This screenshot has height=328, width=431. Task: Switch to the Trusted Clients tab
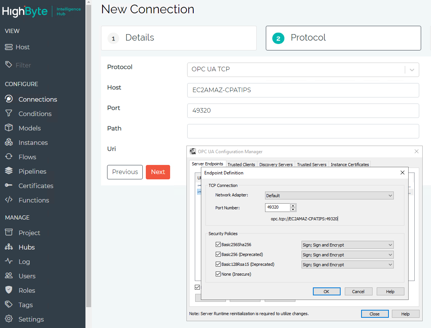click(x=241, y=164)
